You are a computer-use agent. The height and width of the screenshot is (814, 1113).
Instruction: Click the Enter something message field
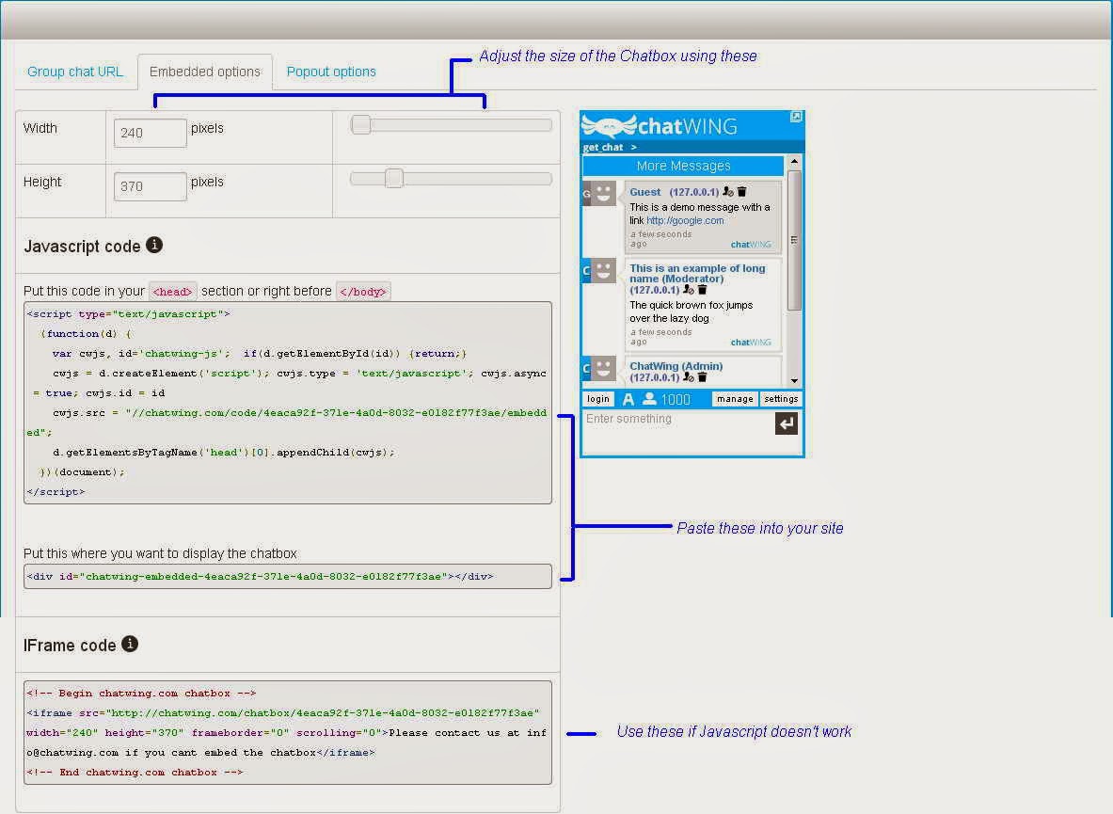[678, 432]
